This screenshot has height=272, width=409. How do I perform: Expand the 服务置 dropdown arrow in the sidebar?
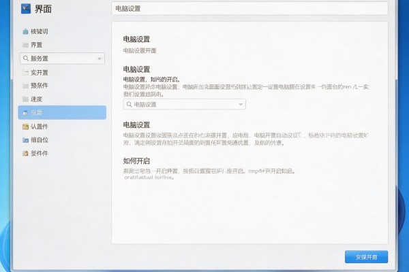point(100,58)
